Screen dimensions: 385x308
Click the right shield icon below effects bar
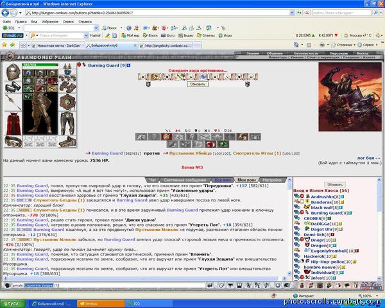247,84
